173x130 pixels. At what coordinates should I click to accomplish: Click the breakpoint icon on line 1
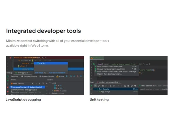(11, 58)
